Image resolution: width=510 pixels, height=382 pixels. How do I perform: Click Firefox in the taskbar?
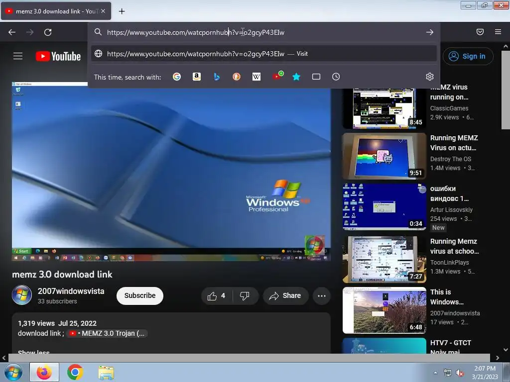point(44,372)
